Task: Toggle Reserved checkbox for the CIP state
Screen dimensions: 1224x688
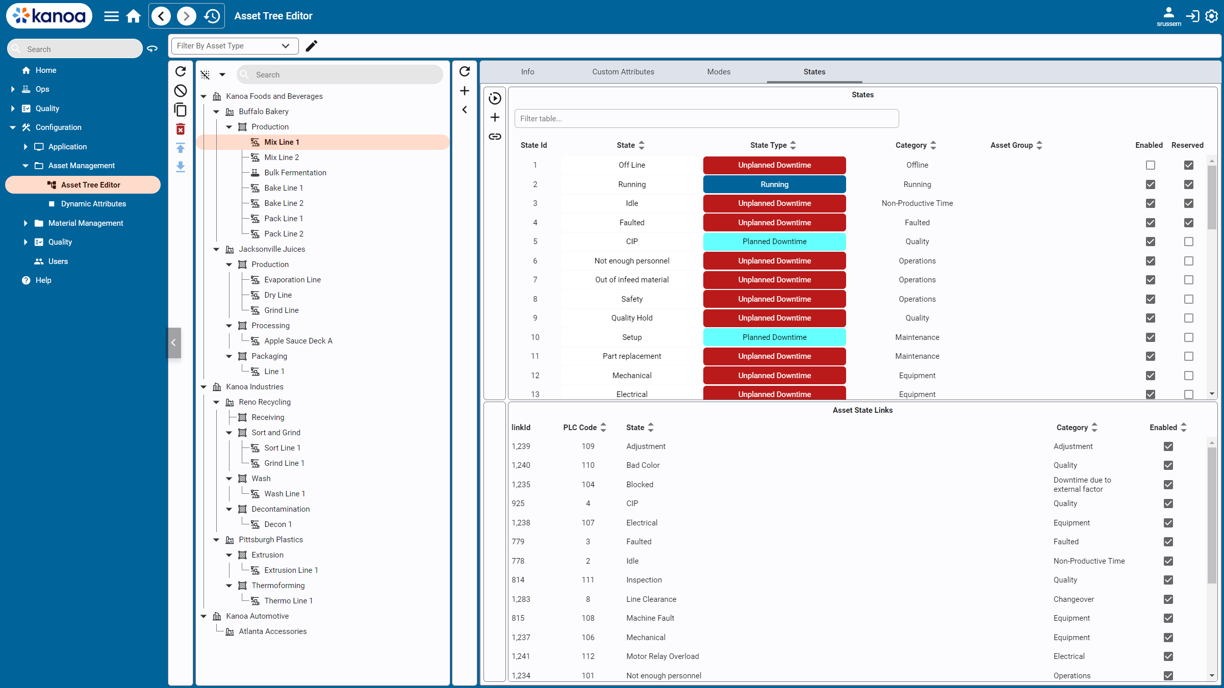Action: 1188,242
